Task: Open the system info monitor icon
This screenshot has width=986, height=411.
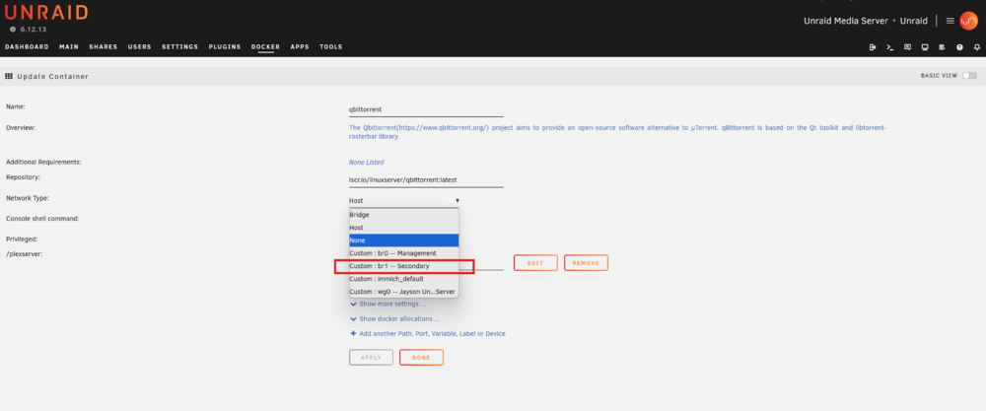Action: point(925,47)
